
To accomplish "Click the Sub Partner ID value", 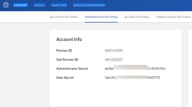I will coord(113,59).
